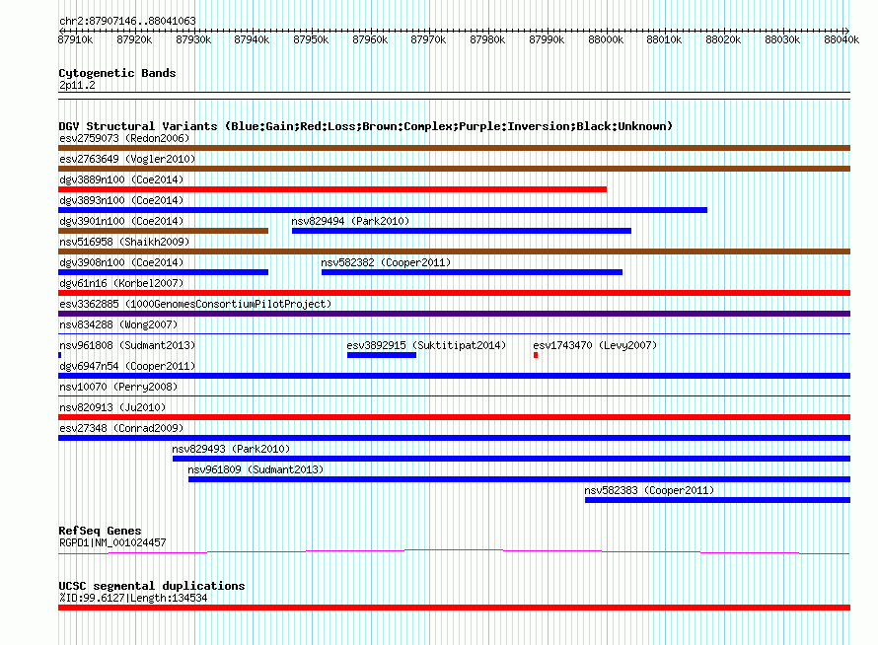Click the DGV Structural Variants heading
The image size is (878, 645).
[x=365, y=126]
